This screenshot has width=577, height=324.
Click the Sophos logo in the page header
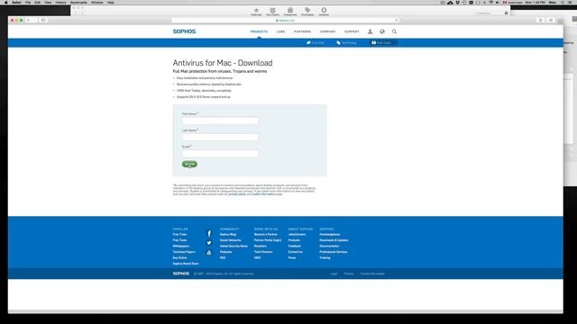(184, 31)
